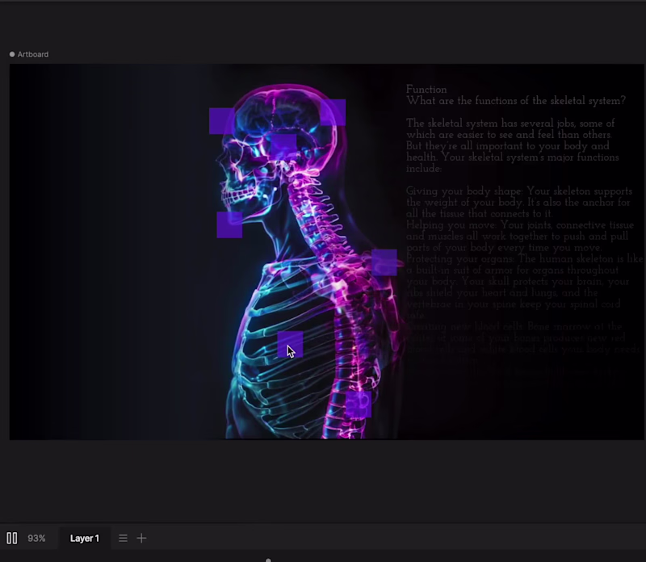Image resolution: width=646 pixels, height=562 pixels.
Task: Click the Artboard label
Action: tap(33, 54)
